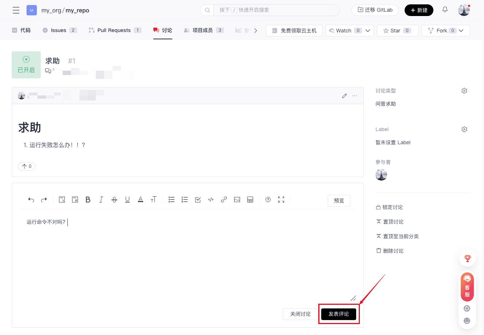Click the top search input field
The width and height of the screenshot is (484, 335).
point(277,10)
